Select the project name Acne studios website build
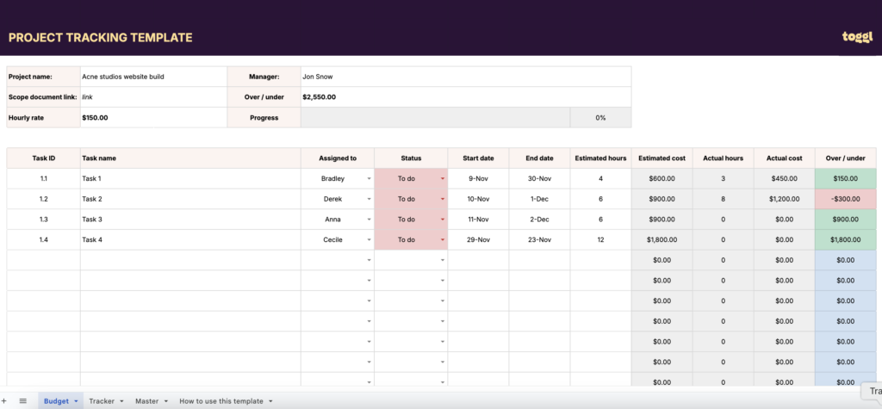 pos(153,77)
